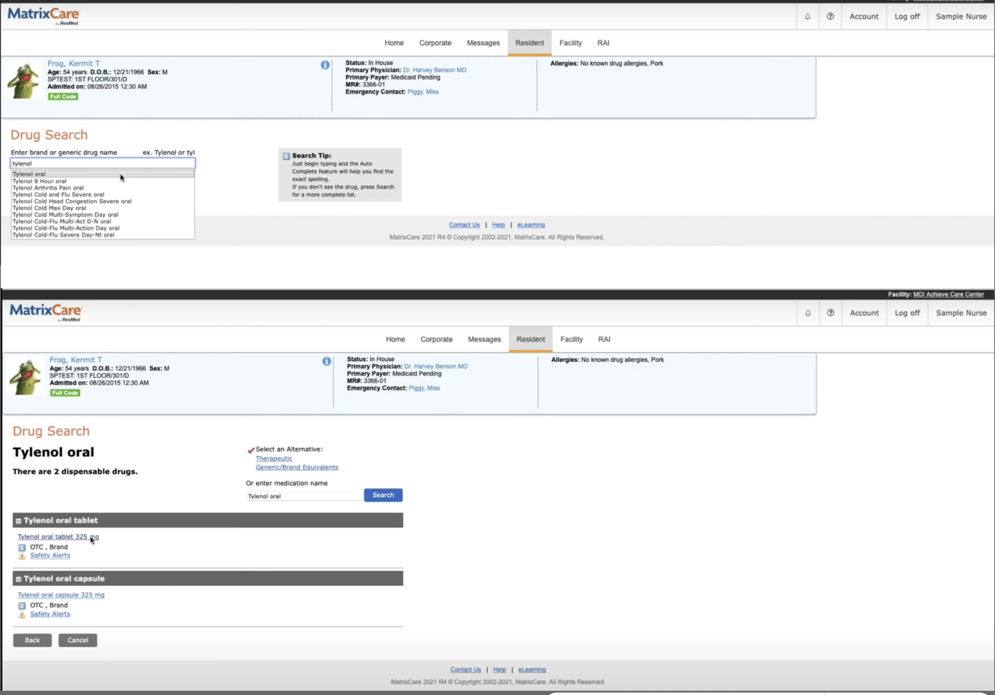Choose Tylenol Cold and Flu Severe oral
This screenshot has width=995, height=695.
103,195
